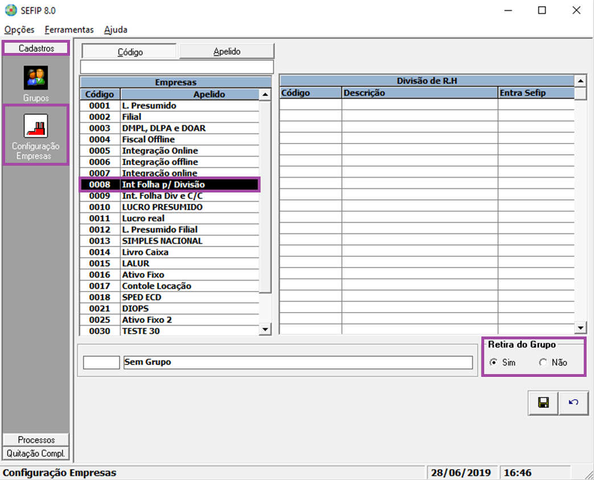Switch to the Processos sidebar section
Screen dimensions: 594x480
(x=36, y=440)
